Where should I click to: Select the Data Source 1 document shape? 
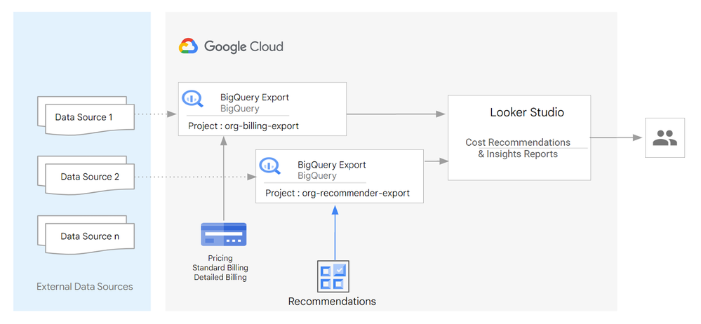coord(86,115)
